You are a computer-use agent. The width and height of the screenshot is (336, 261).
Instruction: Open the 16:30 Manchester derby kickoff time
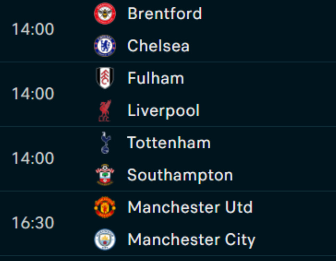pyautogui.click(x=33, y=224)
